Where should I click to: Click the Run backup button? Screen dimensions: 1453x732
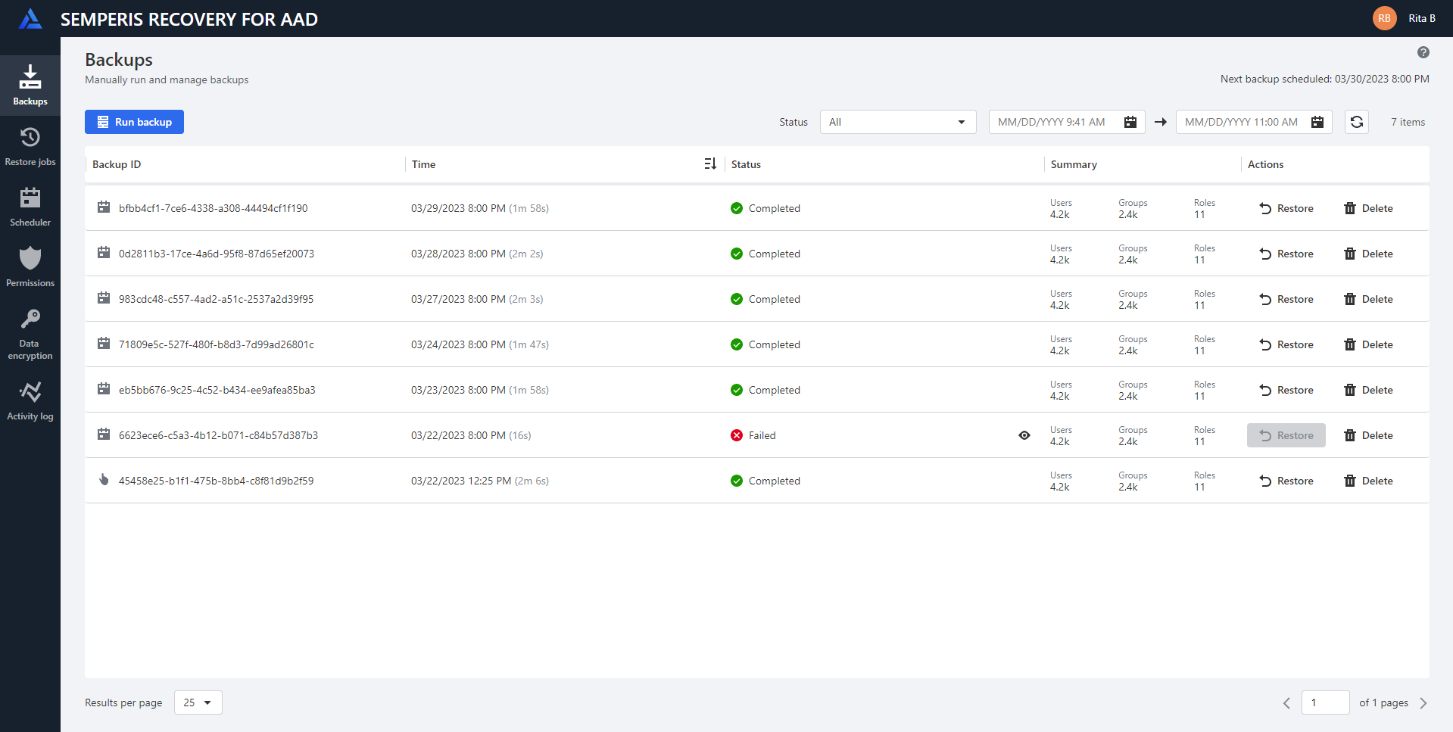coord(134,121)
